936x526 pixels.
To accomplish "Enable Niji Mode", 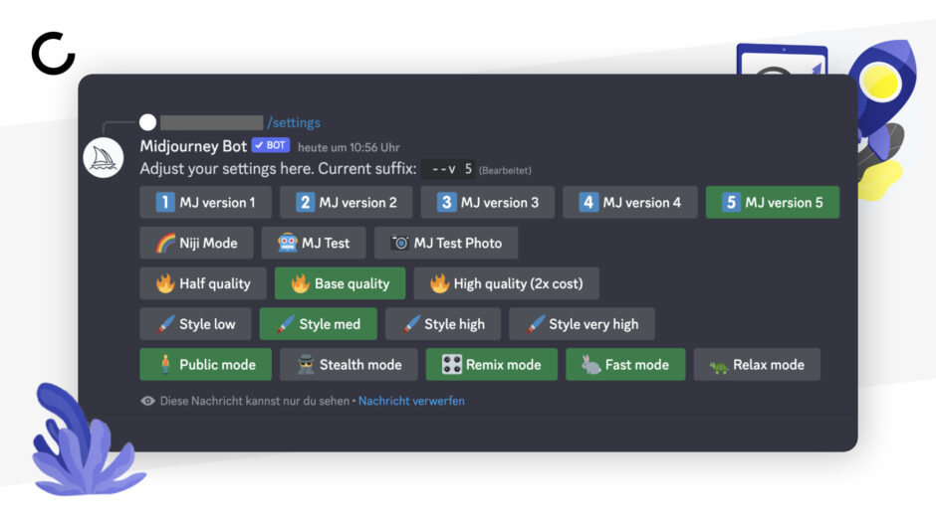I will [x=196, y=243].
